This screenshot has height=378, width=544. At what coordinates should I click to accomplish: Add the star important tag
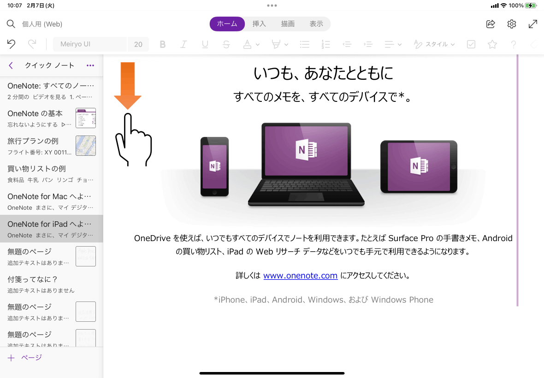tap(492, 44)
